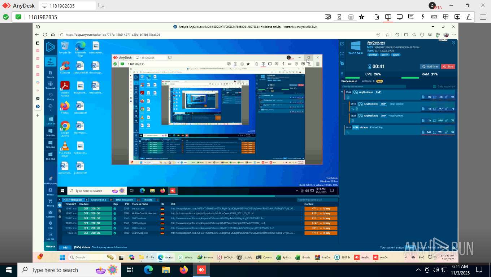Click the ANY.RUN logo in the sidebar
Viewport: 491px width, 277px height.
(x=50, y=47)
